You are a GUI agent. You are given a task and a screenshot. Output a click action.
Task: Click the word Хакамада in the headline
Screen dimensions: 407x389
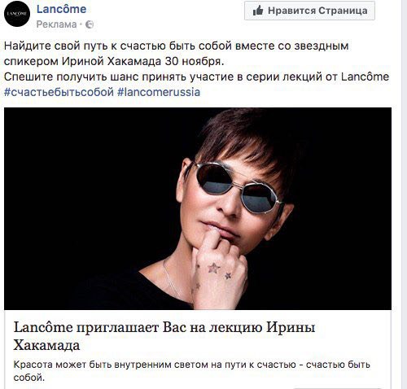tap(46, 345)
